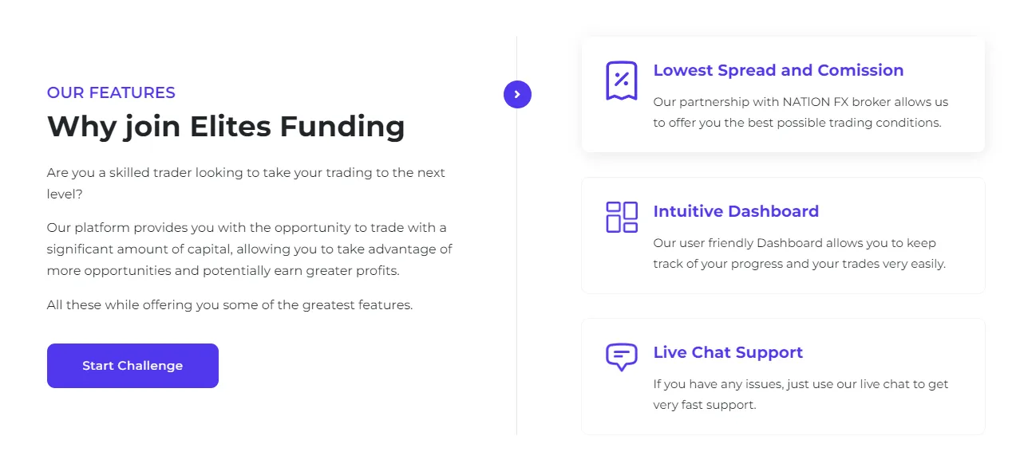Select the Intuitive Dashboard grid icon

coord(621,216)
